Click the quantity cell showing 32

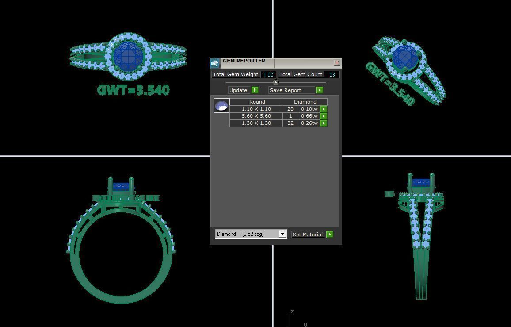290,123
